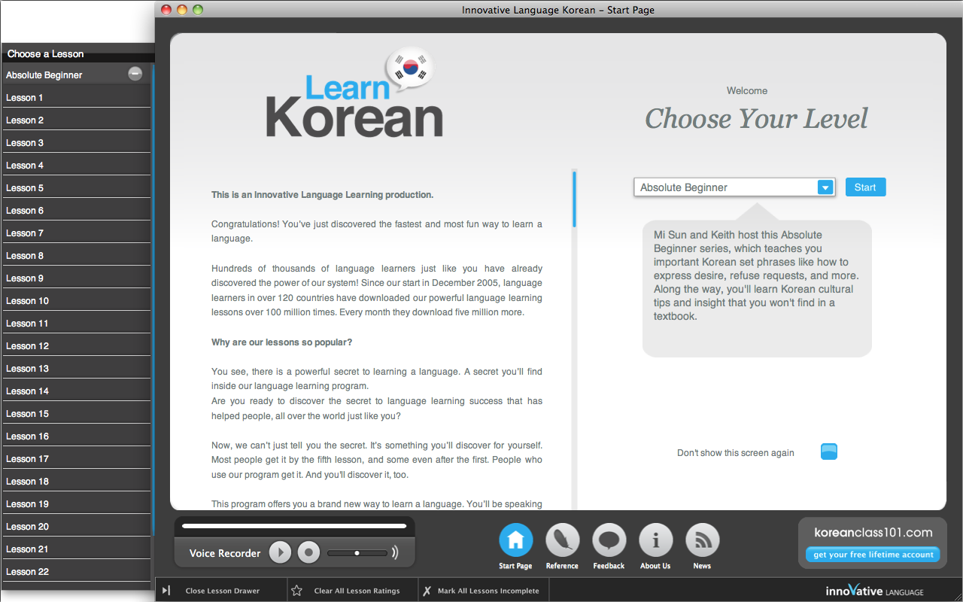Click the Start button
The height and width of the screenshot is (602, 963).
[865, 187]
